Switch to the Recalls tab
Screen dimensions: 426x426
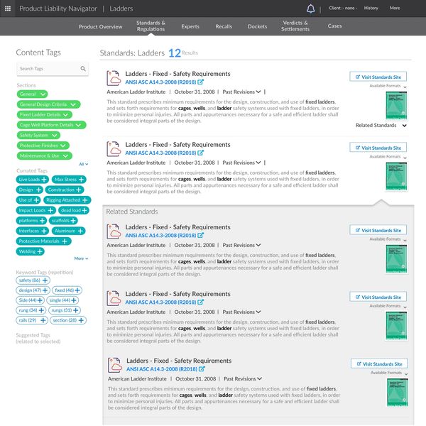point(224,26)
